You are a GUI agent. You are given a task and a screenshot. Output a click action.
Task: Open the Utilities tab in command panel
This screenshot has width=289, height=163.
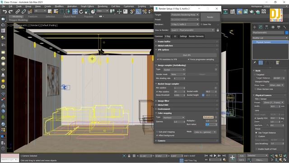[285, 27]
